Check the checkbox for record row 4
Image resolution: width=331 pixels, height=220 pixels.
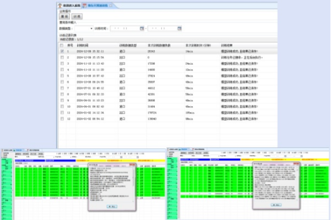pos(62,70)
